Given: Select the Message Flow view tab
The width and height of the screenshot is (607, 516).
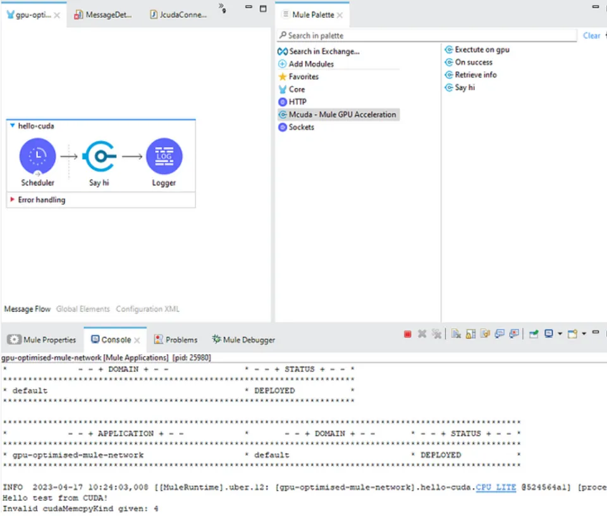Looking at the screenshot, I should tap(27, 309).
